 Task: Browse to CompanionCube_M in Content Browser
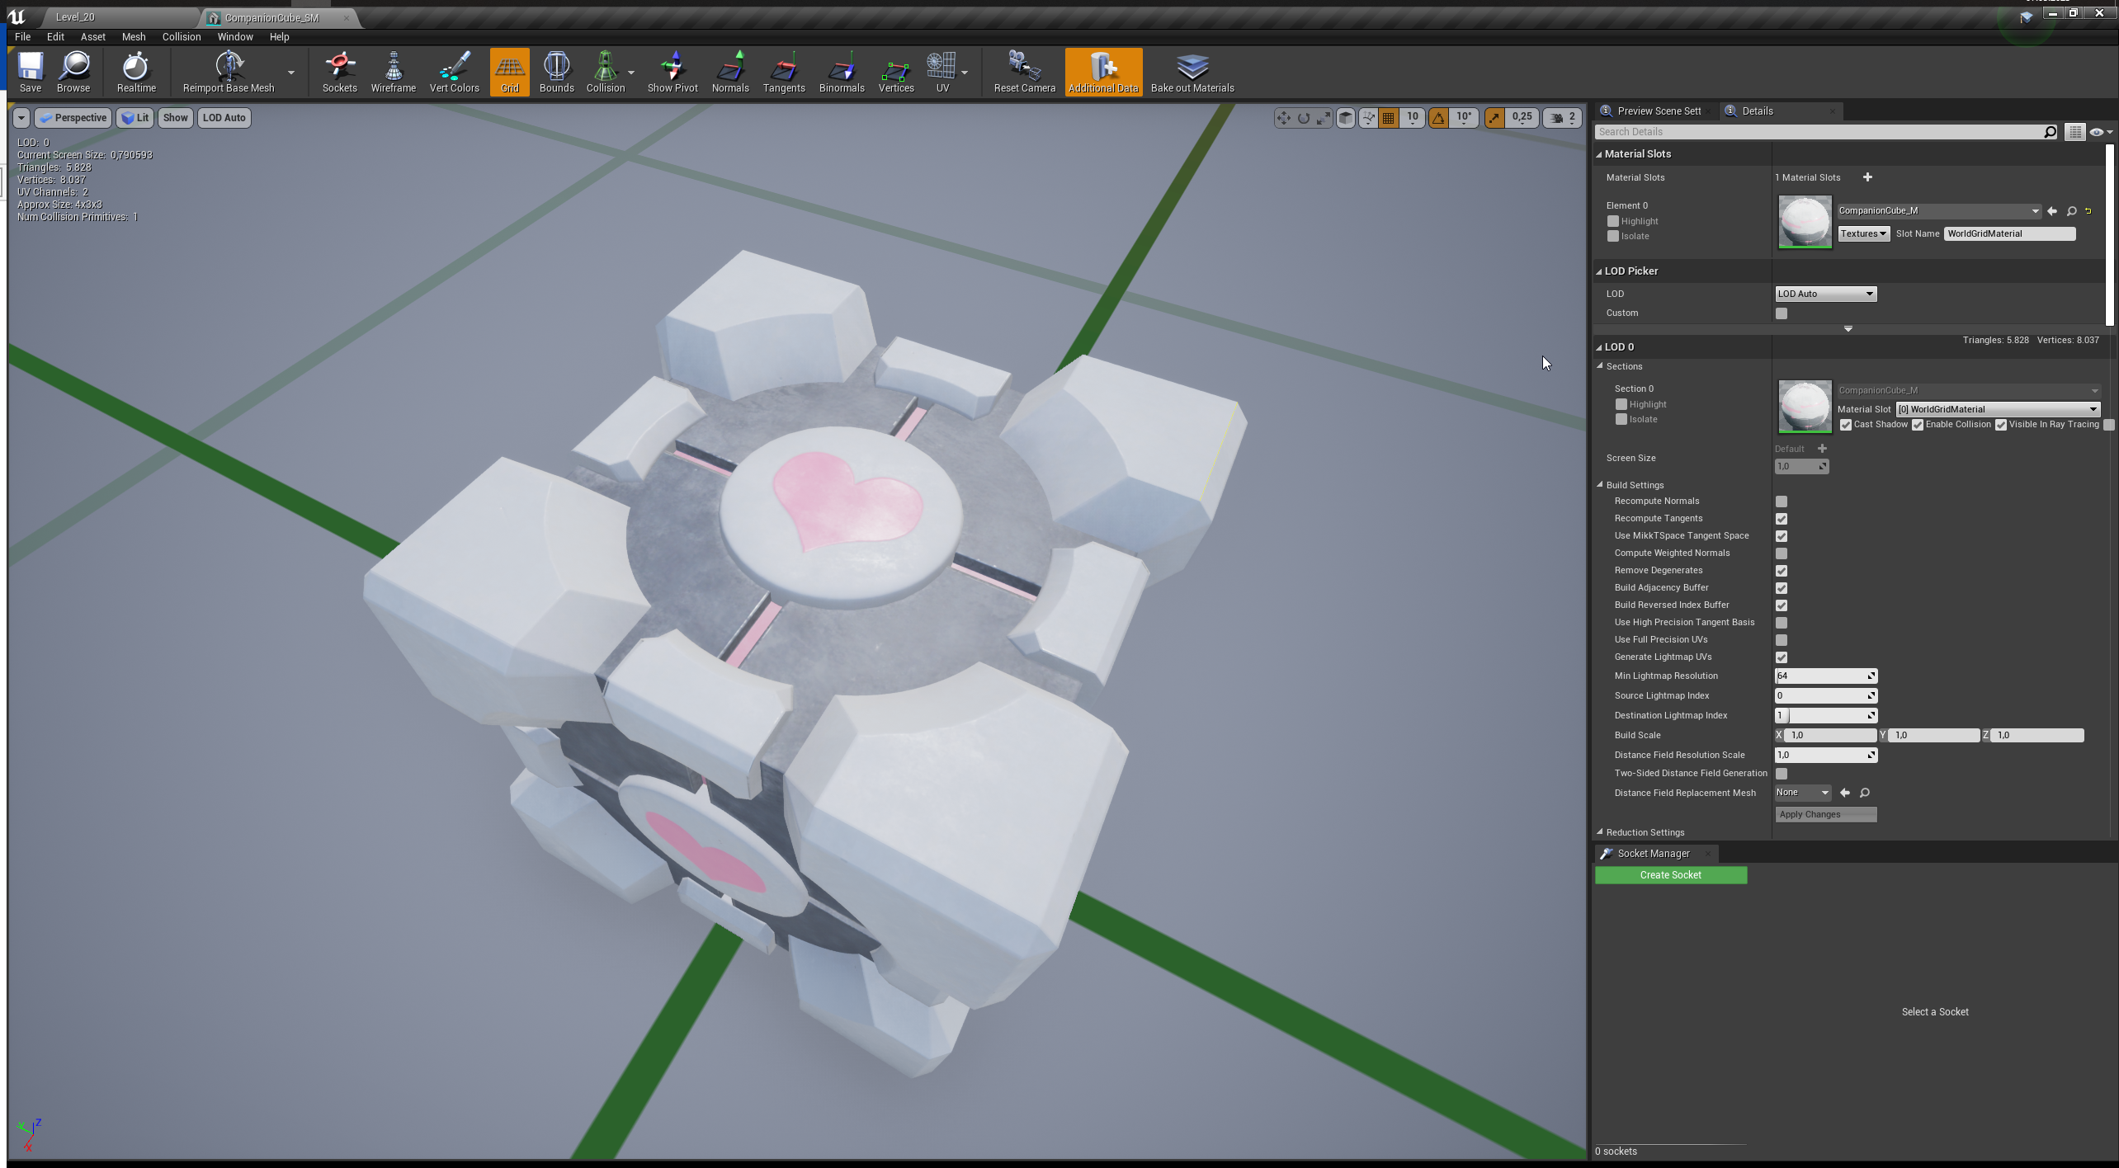pyautogui.click(x=2071, y=211)
